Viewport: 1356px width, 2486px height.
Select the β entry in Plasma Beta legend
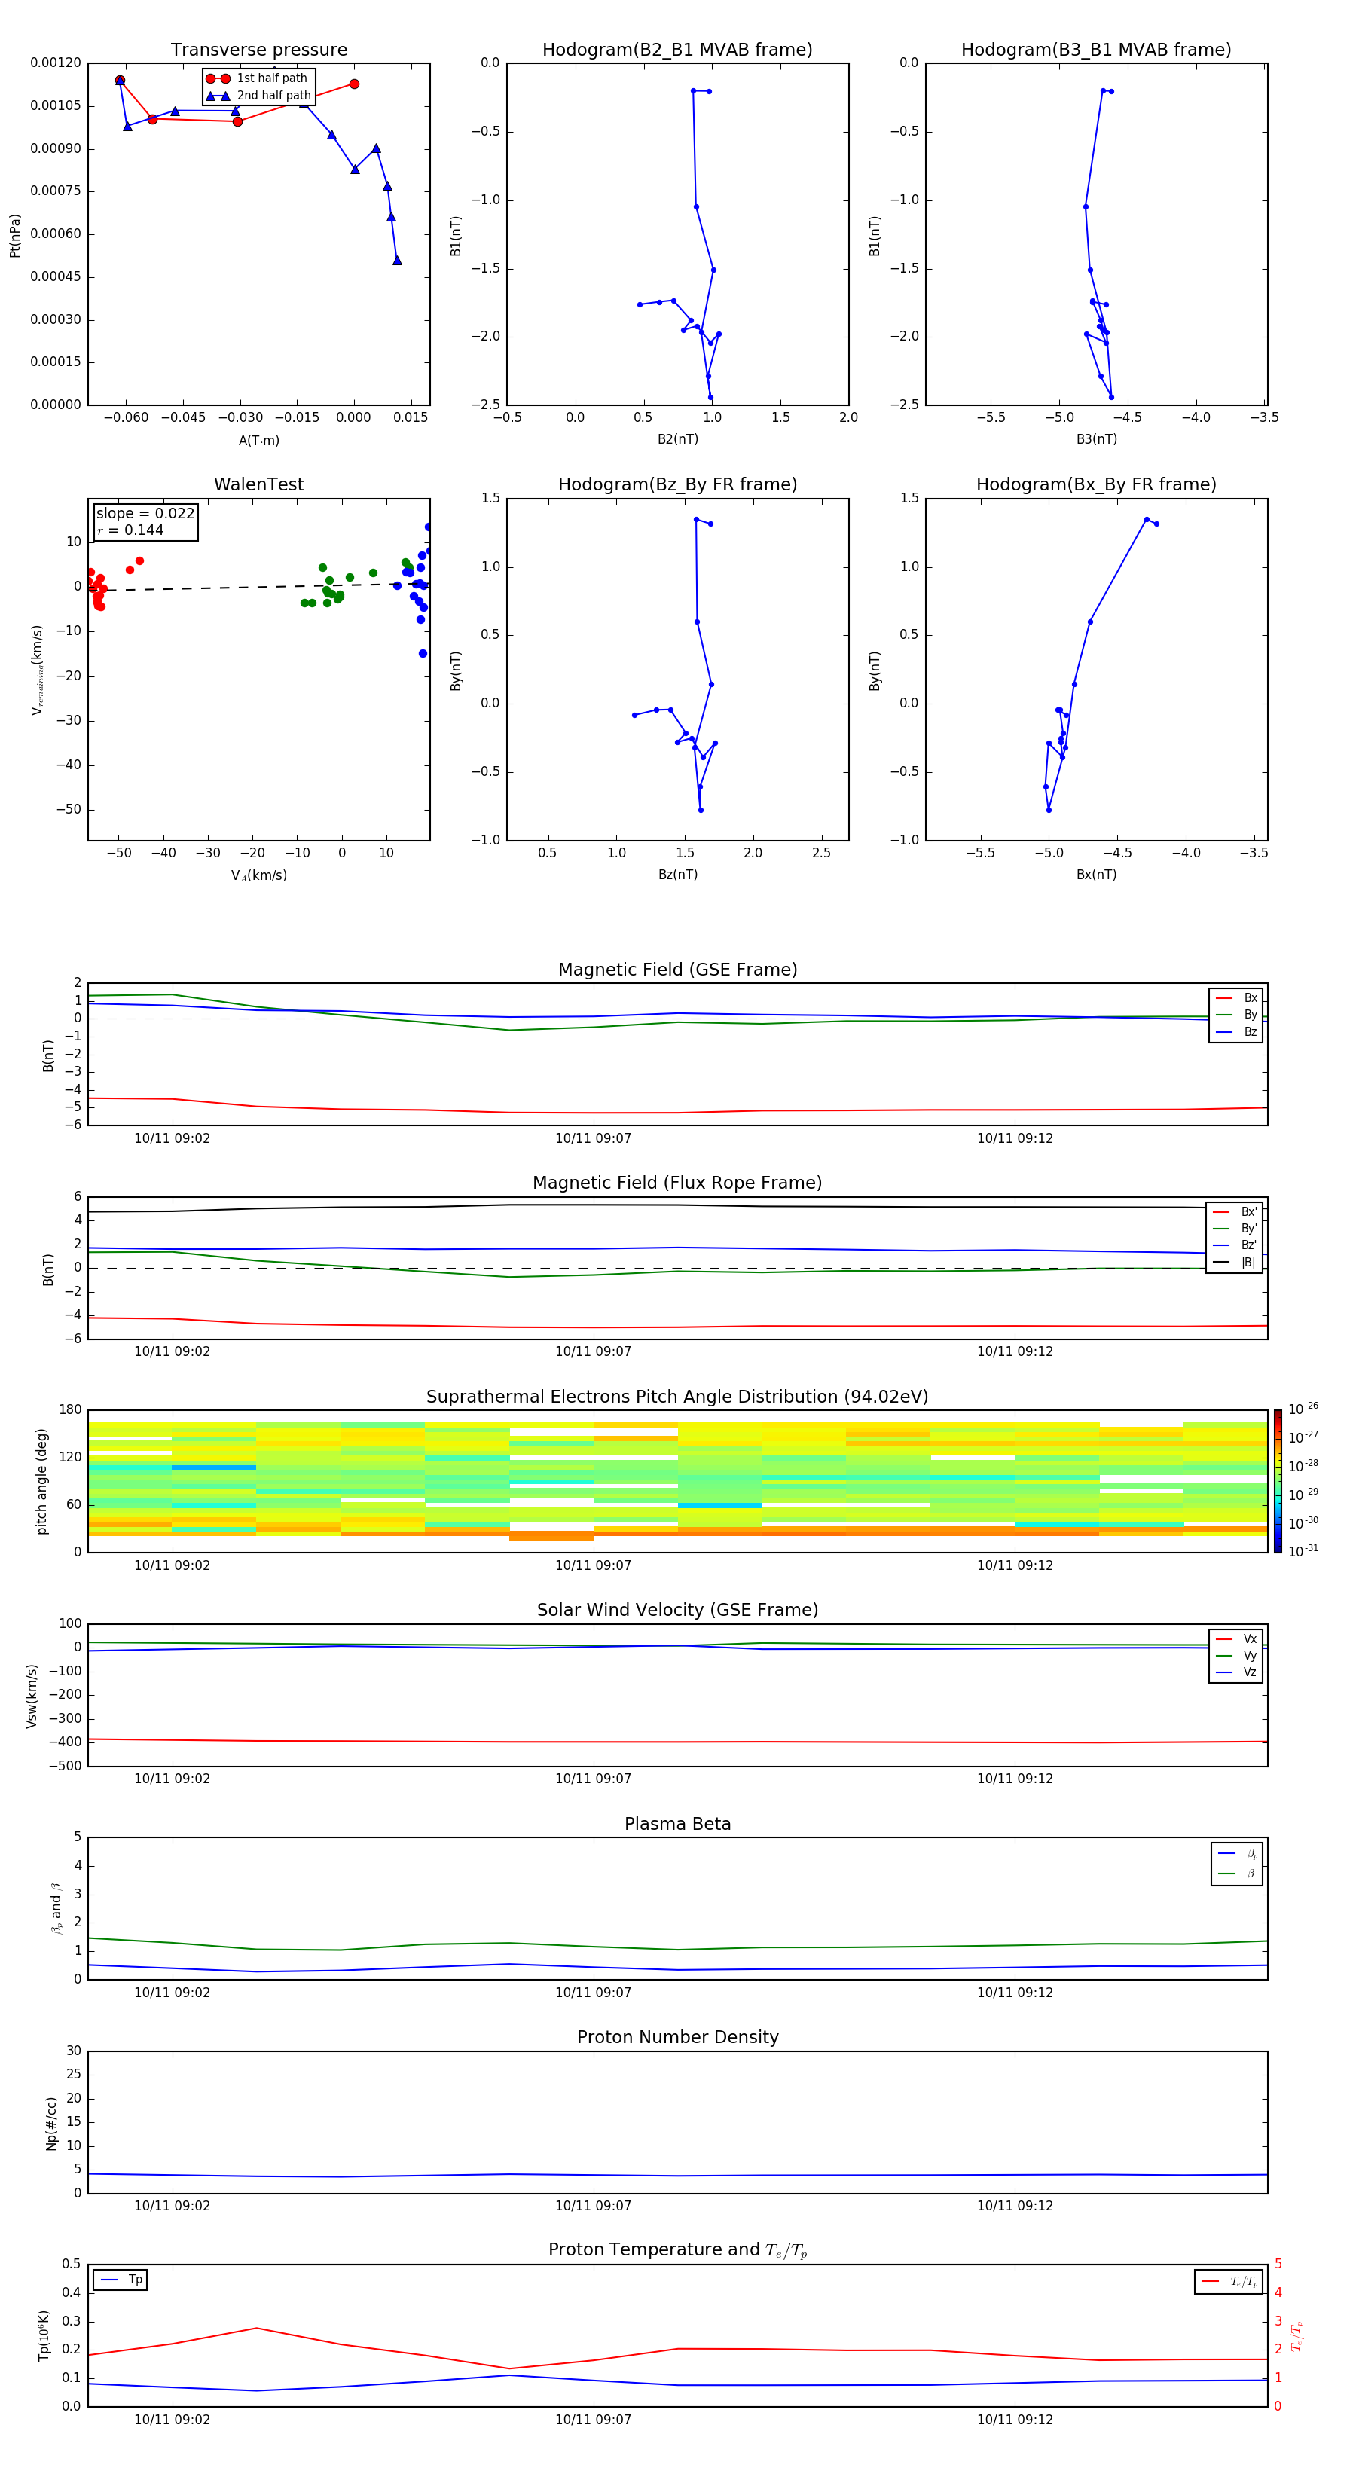click(1237, 1874)
